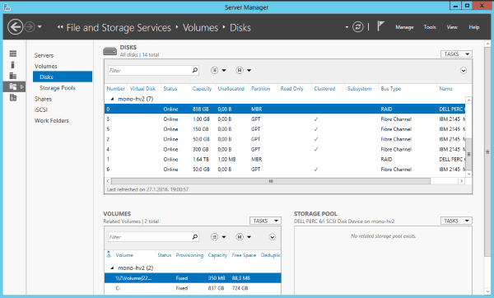Open the DISKS TASKS dropdown
Image resolution: width=494 pixels, height=298 pixels.
pyautogui.click(x=456, y=54)
